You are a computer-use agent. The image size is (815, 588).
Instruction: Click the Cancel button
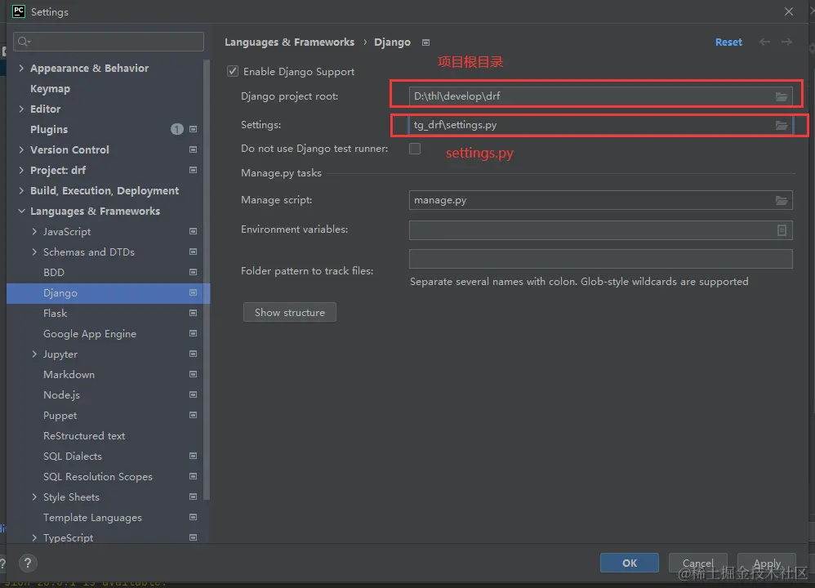pos(697,563)
